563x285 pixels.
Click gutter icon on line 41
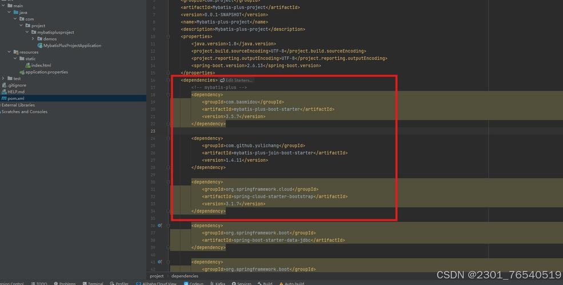(160, 262)
